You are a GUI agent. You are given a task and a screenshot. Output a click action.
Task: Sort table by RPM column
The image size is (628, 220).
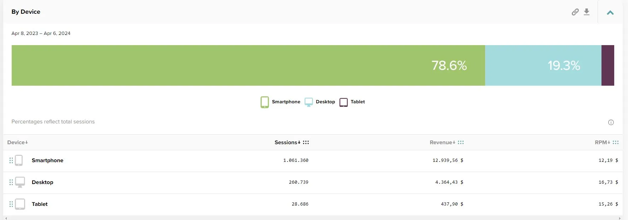point(602,142)
